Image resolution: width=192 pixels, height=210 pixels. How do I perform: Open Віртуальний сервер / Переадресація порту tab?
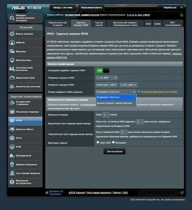pos(125,24)
